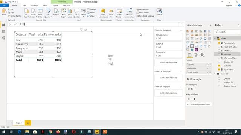Collapse the Visualizations pane chevron

tap(210, 25)
